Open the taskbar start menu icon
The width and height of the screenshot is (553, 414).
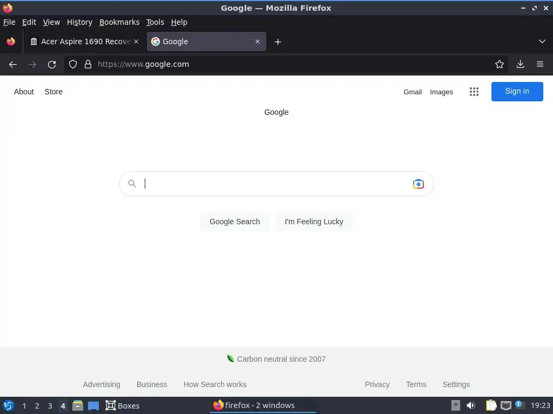click(9, 405)
